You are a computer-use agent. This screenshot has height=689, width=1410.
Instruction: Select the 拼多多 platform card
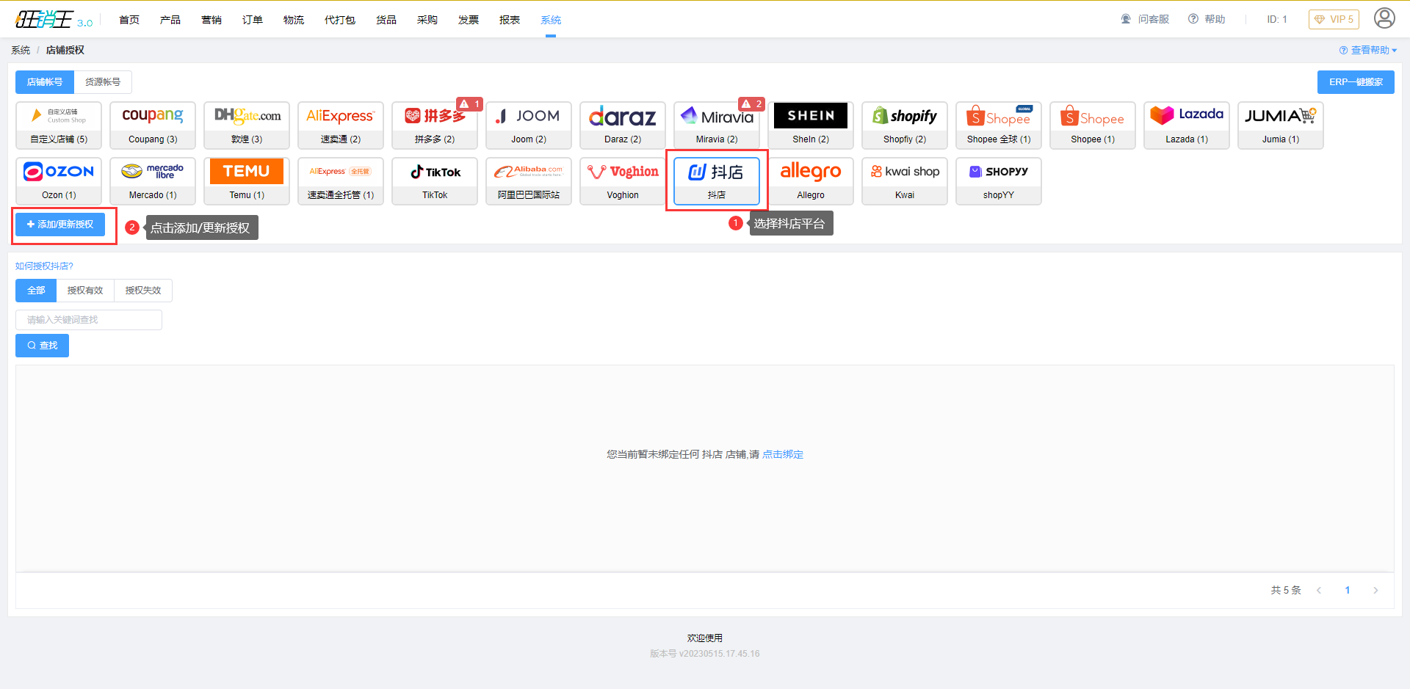coord(435,125)
